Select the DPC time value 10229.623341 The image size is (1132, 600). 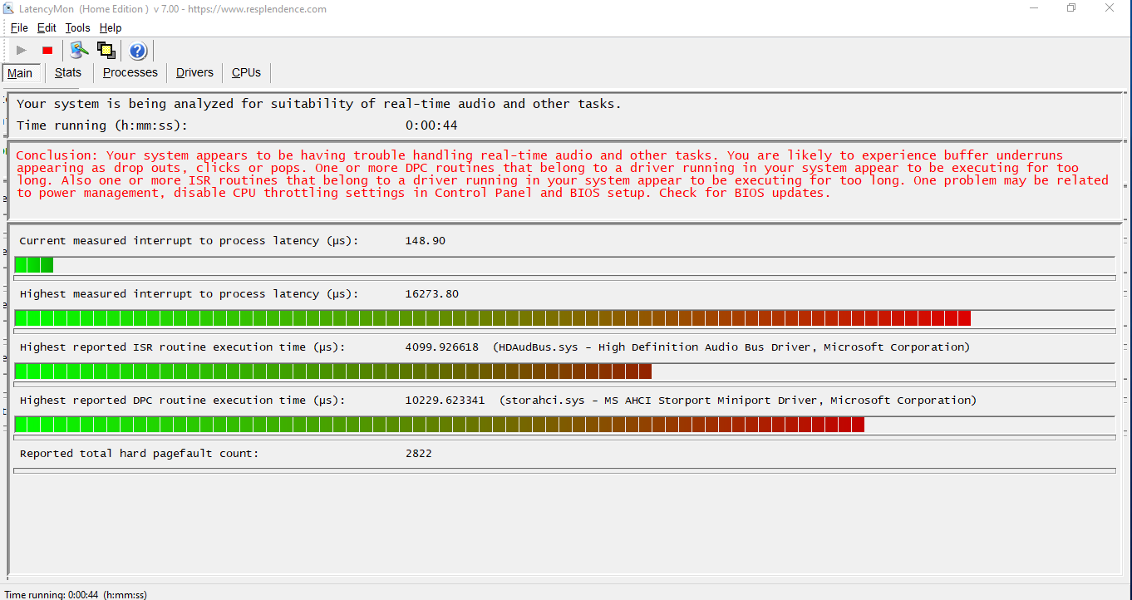(x=445, y=401)
